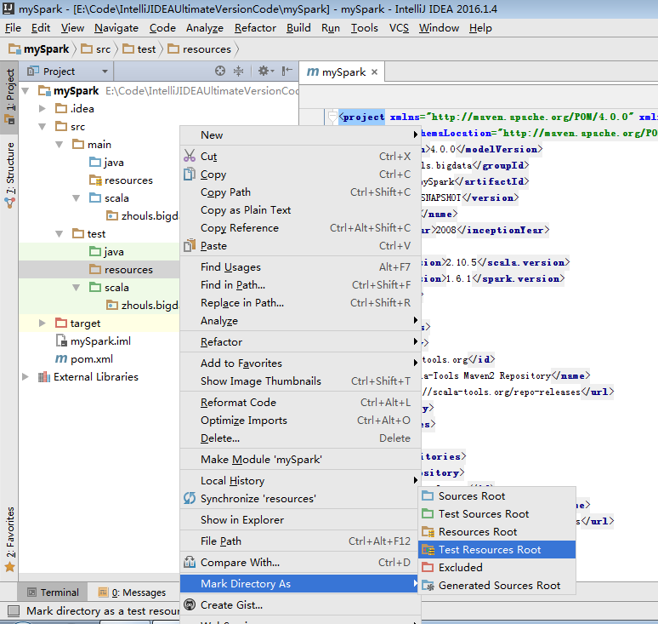658x624 pixels.
Task: Click the collapse all icon in Project panel
Action: [x=238, y=71]
